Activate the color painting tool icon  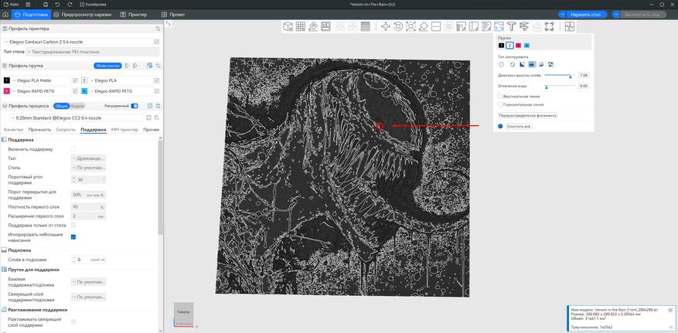pyautogui.click(x=499, y=27)
